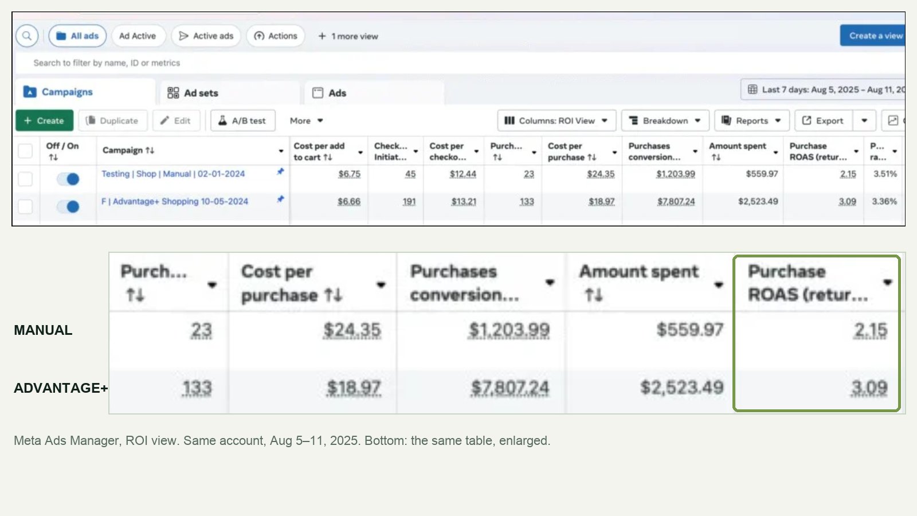917x516 pixels.
Task: Click enlarged Amount spent sort arrows
Action: pyautogui.click(x=594, y=295)
